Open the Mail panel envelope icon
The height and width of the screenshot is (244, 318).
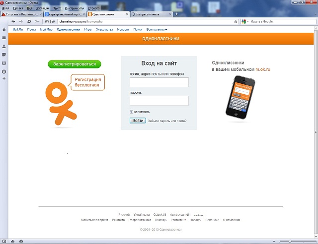click(x=4, y=38)
